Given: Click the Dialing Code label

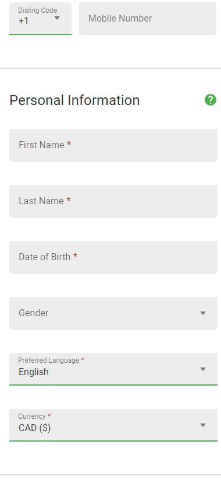Looking at the screenshot, I should coord(38,10).
